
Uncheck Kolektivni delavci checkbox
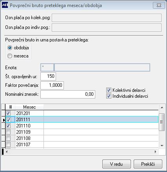click(x=109, y=90)
